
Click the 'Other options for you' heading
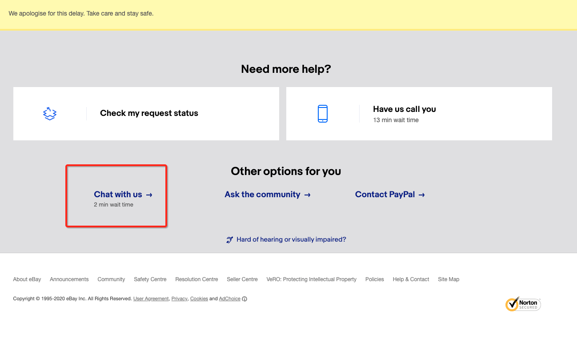[286, 171]
